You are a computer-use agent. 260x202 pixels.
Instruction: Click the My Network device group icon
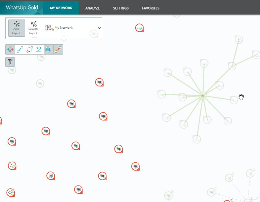click(x=49, y=28)
